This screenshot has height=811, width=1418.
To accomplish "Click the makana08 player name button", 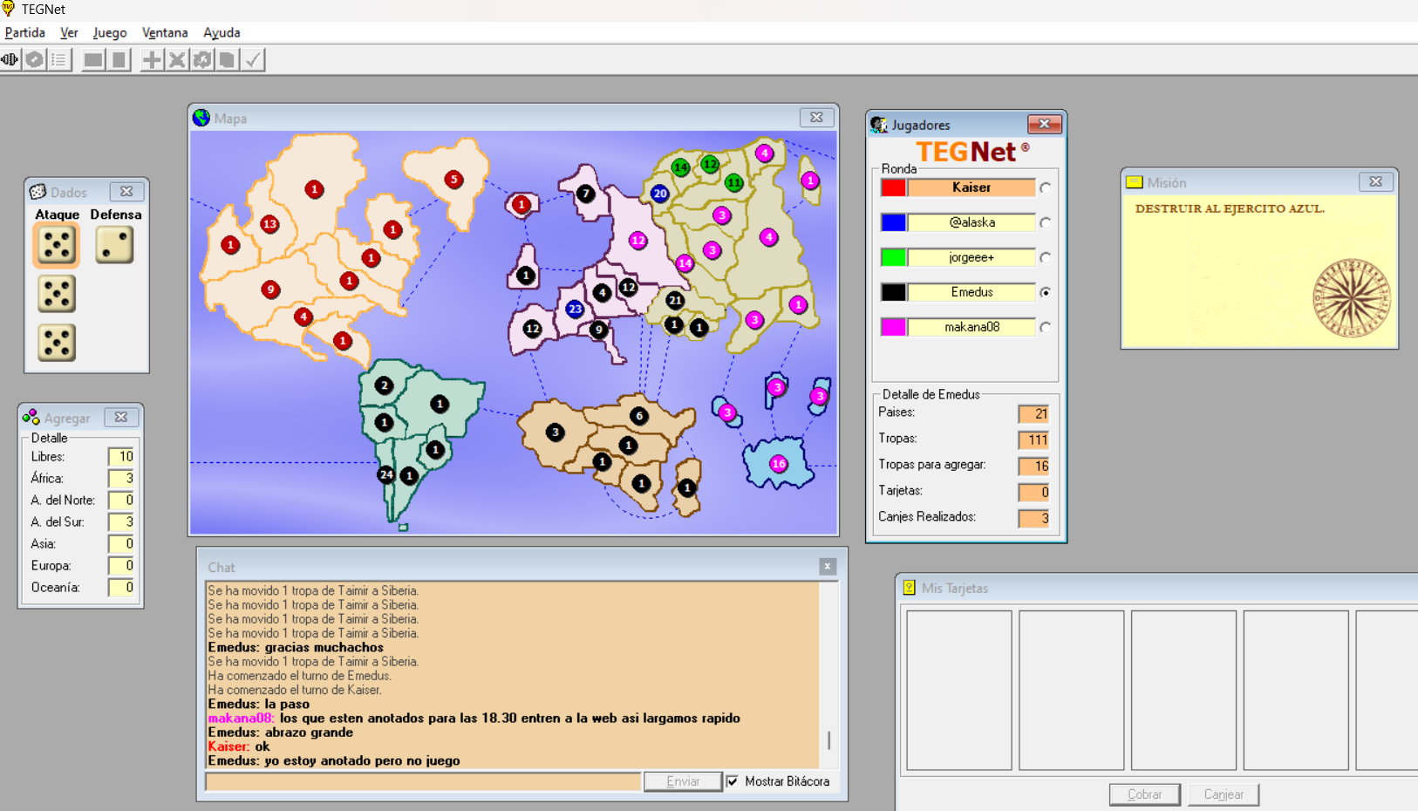I will click(x=971, y=327).
